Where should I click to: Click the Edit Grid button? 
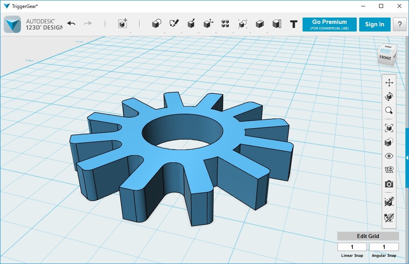tap(368, 236)
